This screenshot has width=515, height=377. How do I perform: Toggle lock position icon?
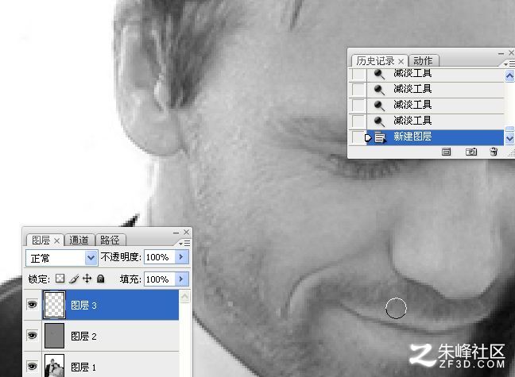(87, 279)
